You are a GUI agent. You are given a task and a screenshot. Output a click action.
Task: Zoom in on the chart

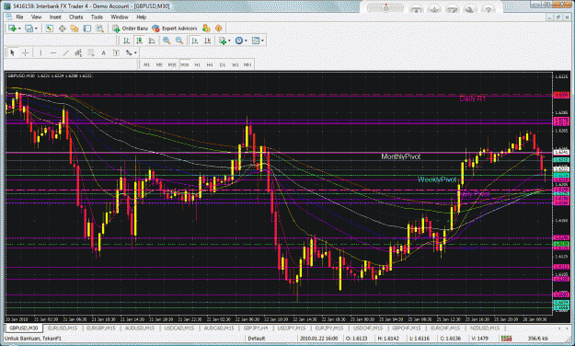click(x=167, y=40)
